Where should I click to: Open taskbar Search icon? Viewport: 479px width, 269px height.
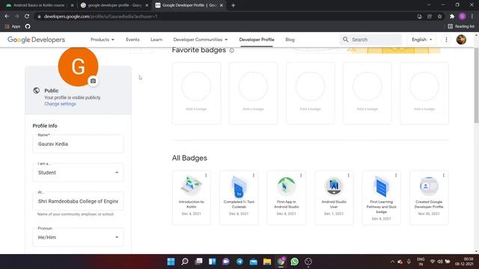(x=185, y=262)
